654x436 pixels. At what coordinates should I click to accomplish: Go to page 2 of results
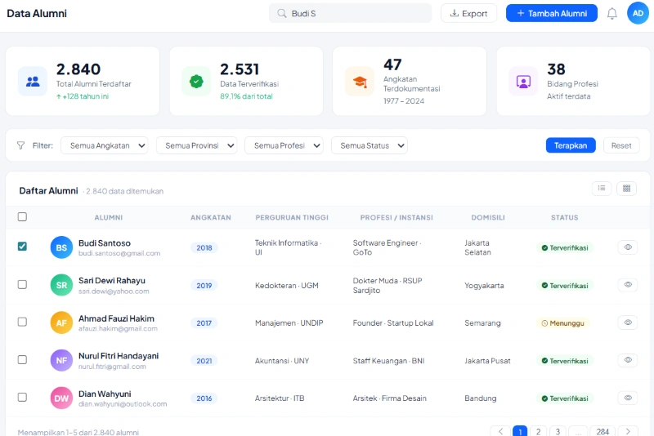coord(539,431)
